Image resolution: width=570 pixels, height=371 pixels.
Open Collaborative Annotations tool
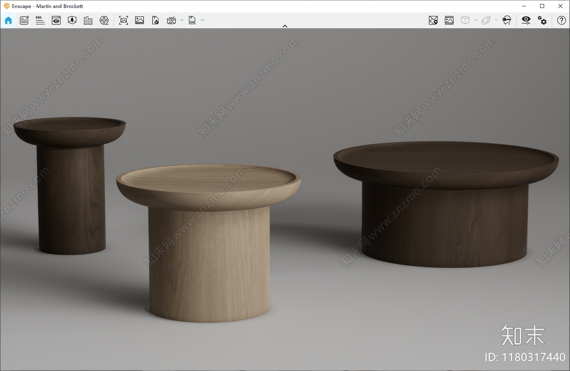[x=24, y=20]
